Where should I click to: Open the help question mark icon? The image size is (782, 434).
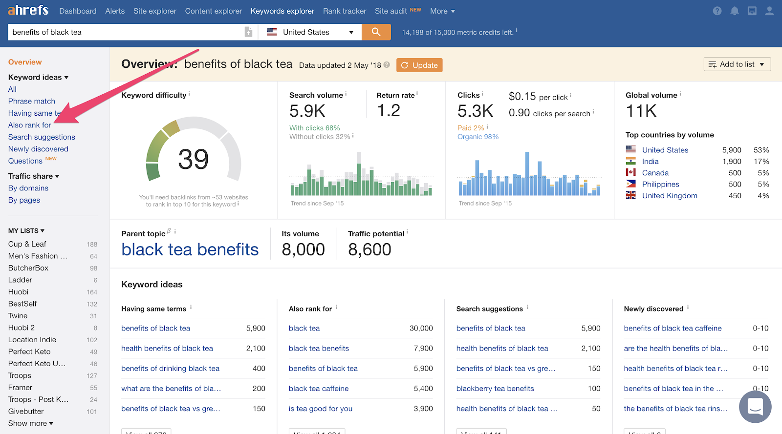[x=717, y=11]
